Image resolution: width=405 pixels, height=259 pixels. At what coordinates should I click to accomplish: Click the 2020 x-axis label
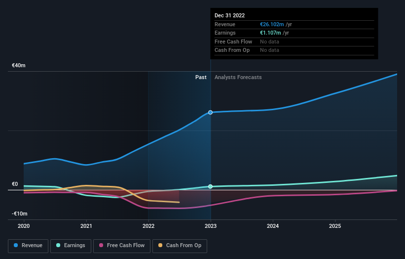click(x=24, y=226)
